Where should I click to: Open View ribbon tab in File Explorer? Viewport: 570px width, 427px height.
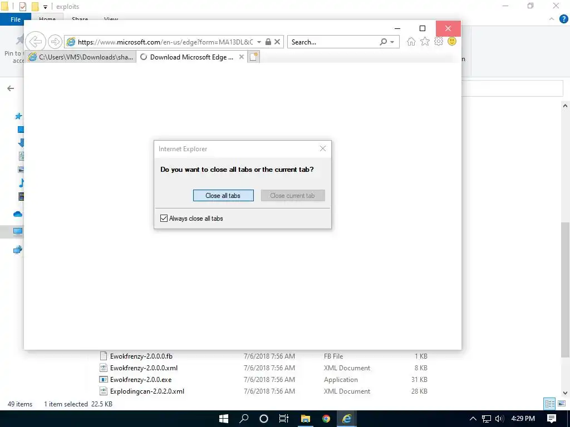point(111,19)
